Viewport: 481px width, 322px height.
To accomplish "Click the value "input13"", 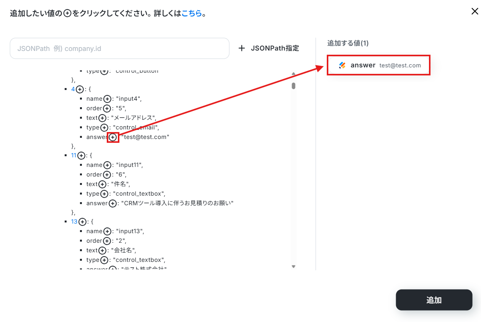I will (130, 231).
